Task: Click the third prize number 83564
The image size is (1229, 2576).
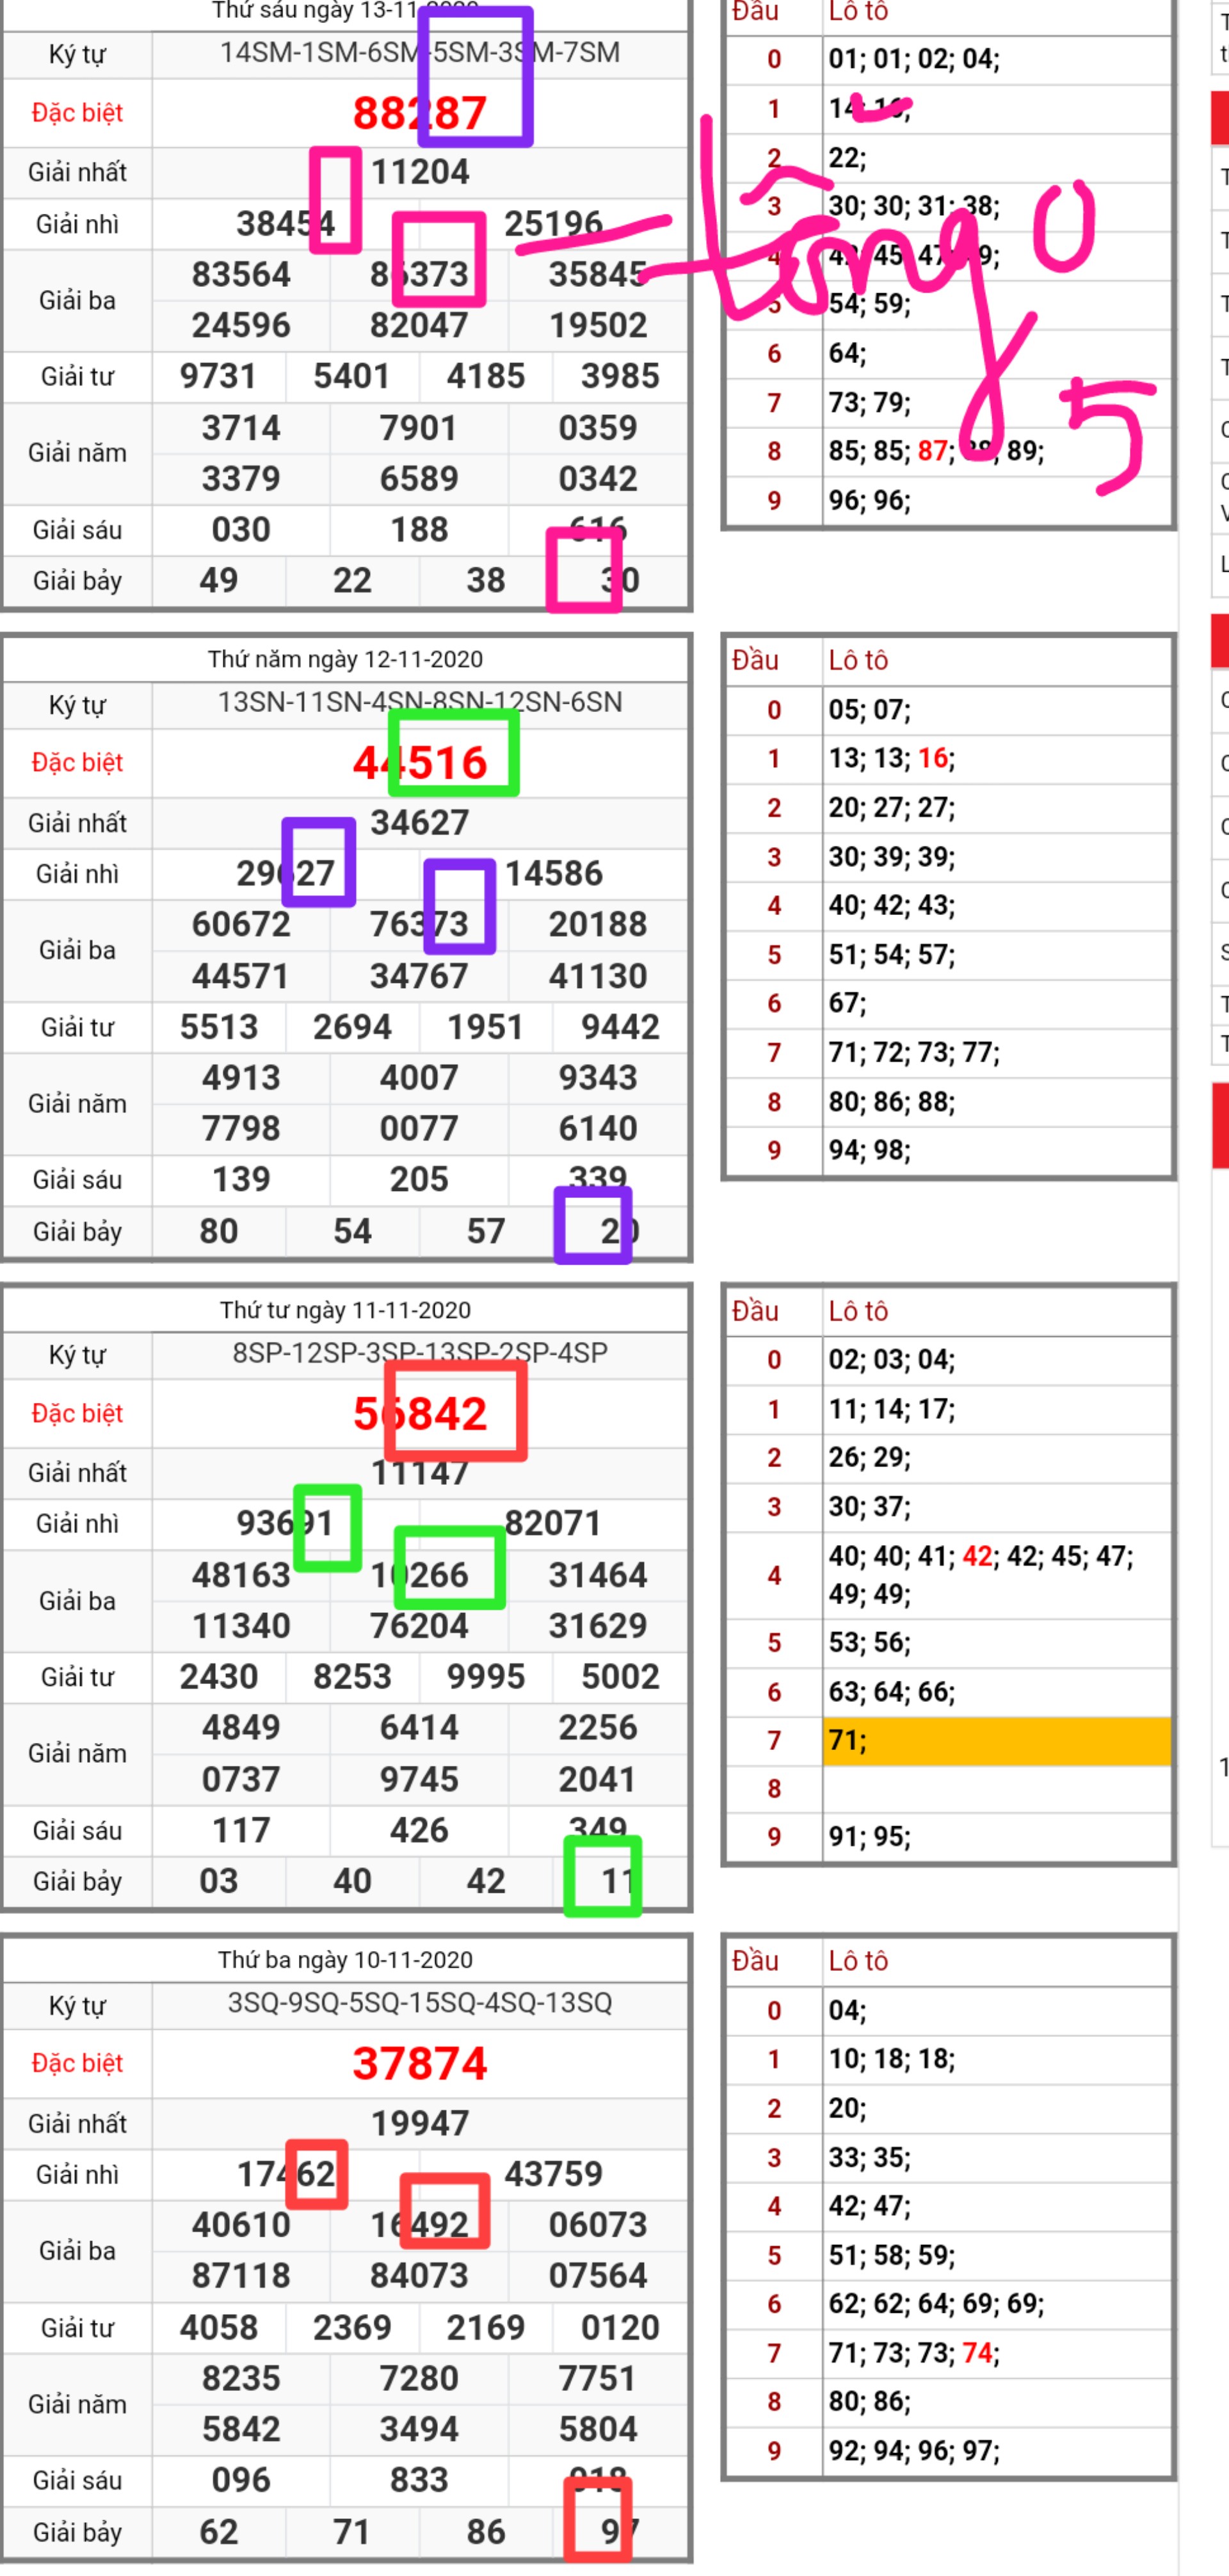Action: point(241,274)
